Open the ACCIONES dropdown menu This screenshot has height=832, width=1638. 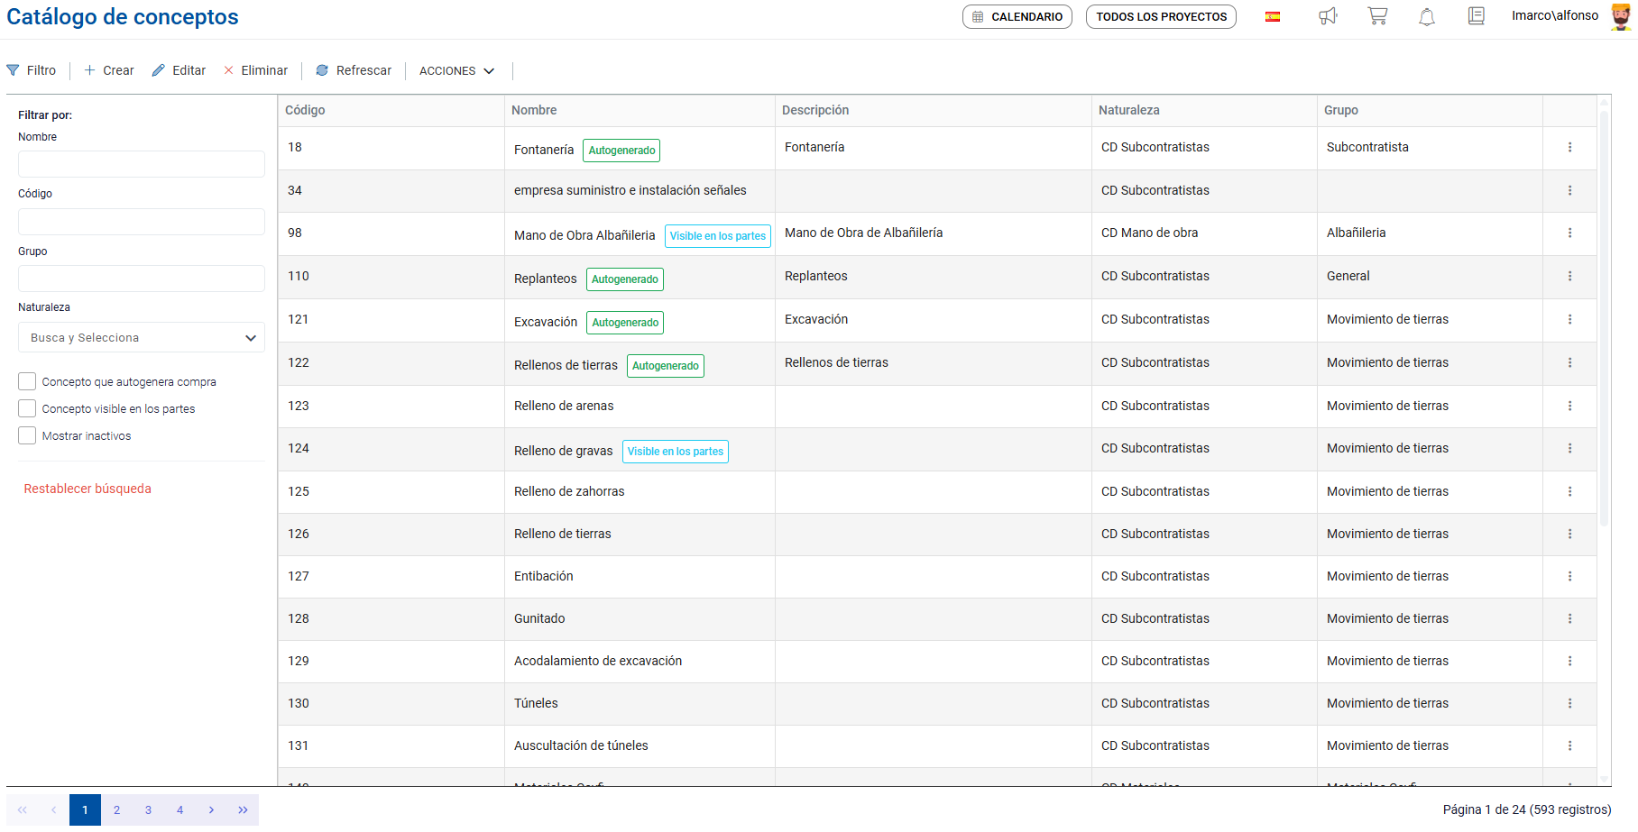(456, 71)
